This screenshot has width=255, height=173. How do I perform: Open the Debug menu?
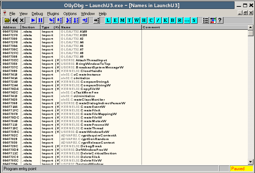point(37,14)
